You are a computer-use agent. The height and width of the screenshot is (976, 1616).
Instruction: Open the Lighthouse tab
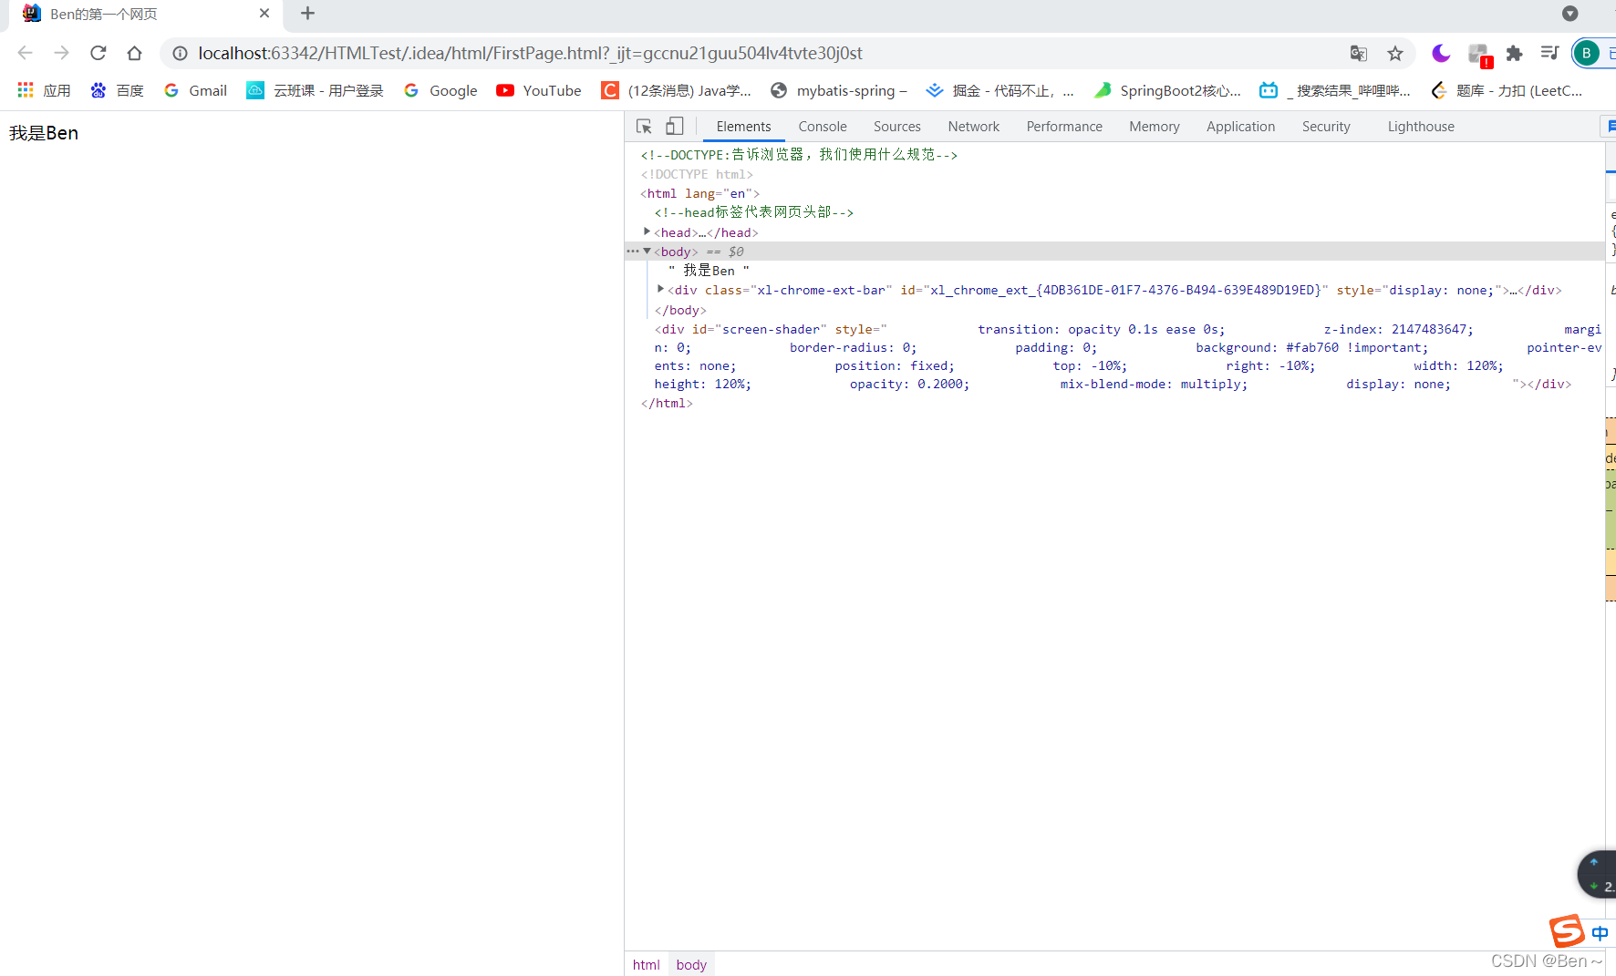pyautogui.click(x=1421, y=127)
